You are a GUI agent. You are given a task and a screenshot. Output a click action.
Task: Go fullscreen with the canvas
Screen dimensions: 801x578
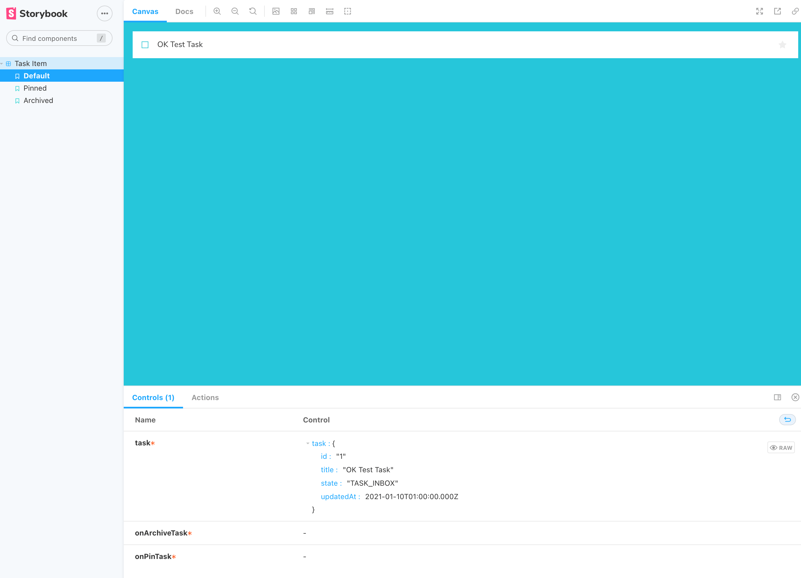tap(759, 11)
